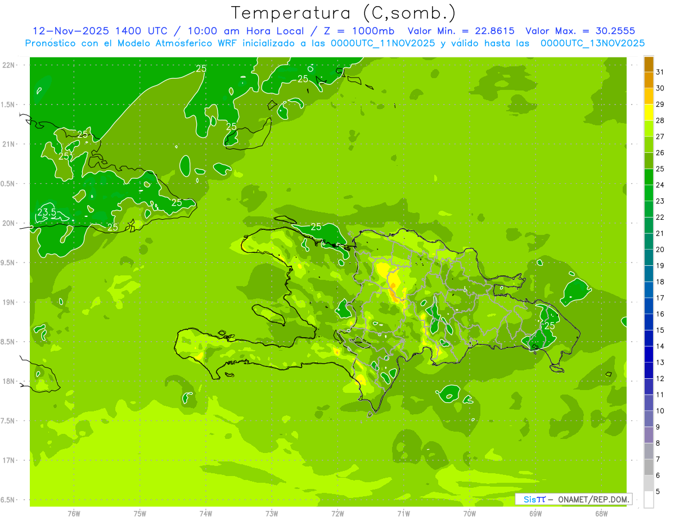The image size is (675, 521).
Task: Click the colorbar label "11"
Action: (660, 395)
